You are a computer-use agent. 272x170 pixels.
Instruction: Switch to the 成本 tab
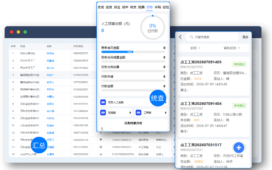[x=125, y=7]
